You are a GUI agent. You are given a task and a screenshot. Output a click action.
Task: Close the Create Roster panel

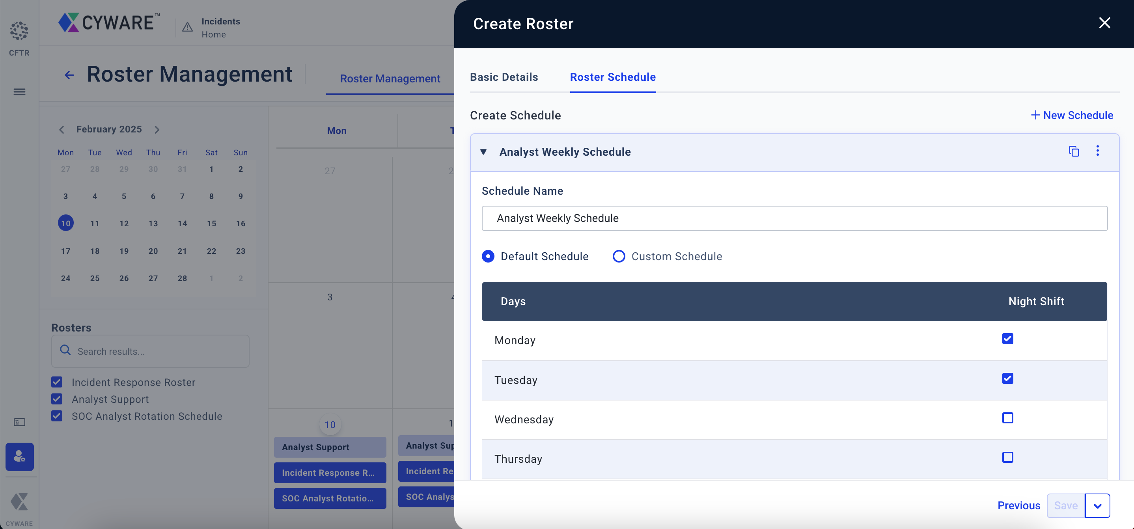pyautogui.click(x=1104, y=23)
